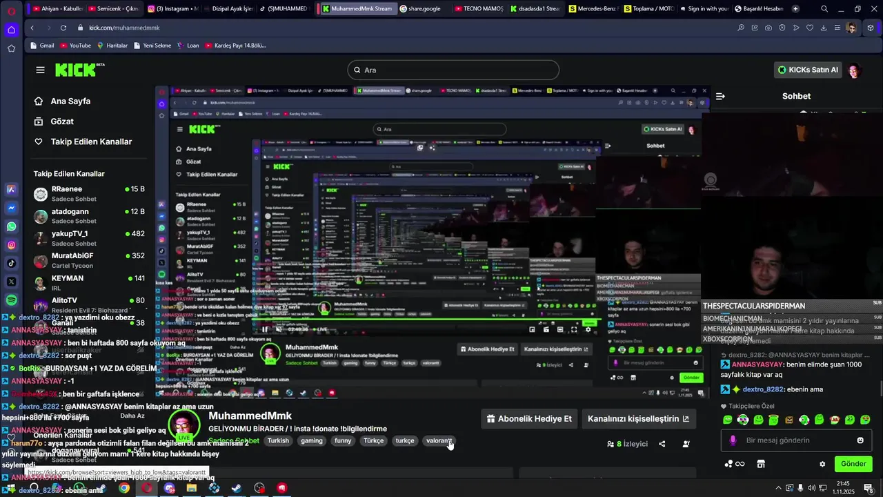Click the streamer avatar with LIVE badge

click(x=183, y=425)
